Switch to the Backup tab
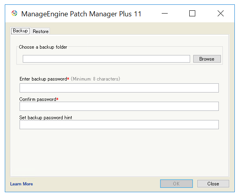240x195 pixels. 20,31
